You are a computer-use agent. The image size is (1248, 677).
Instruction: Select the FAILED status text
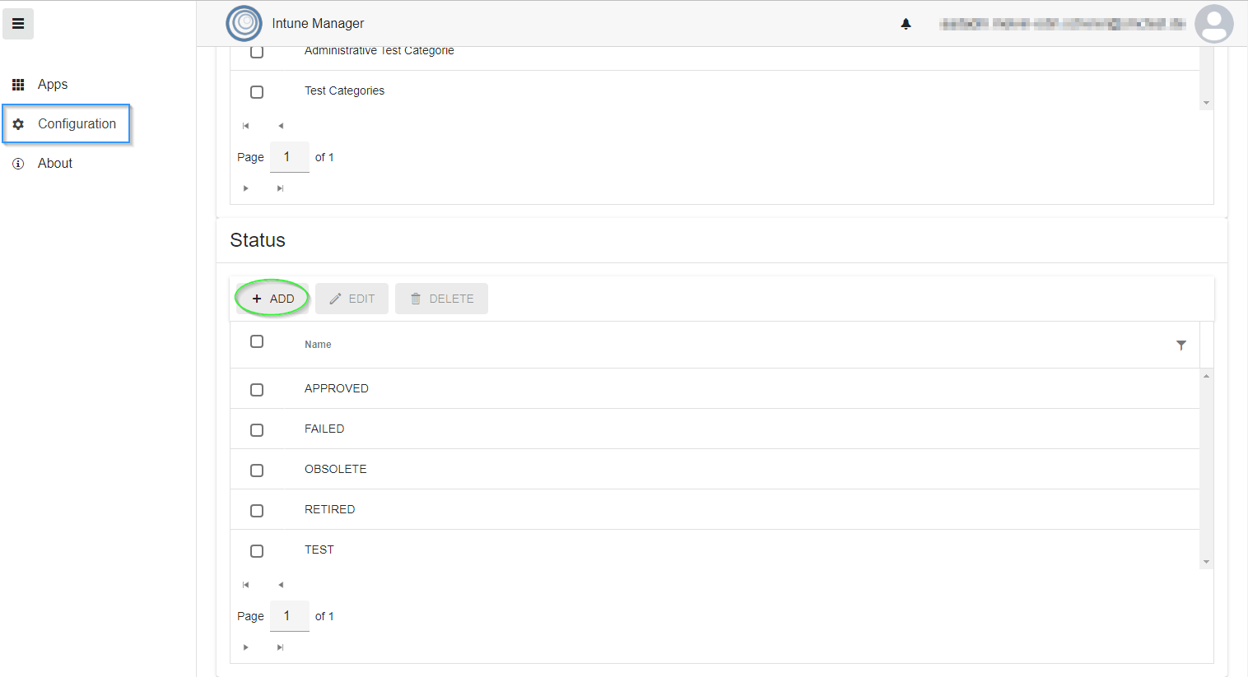click(x=324, y=429)
